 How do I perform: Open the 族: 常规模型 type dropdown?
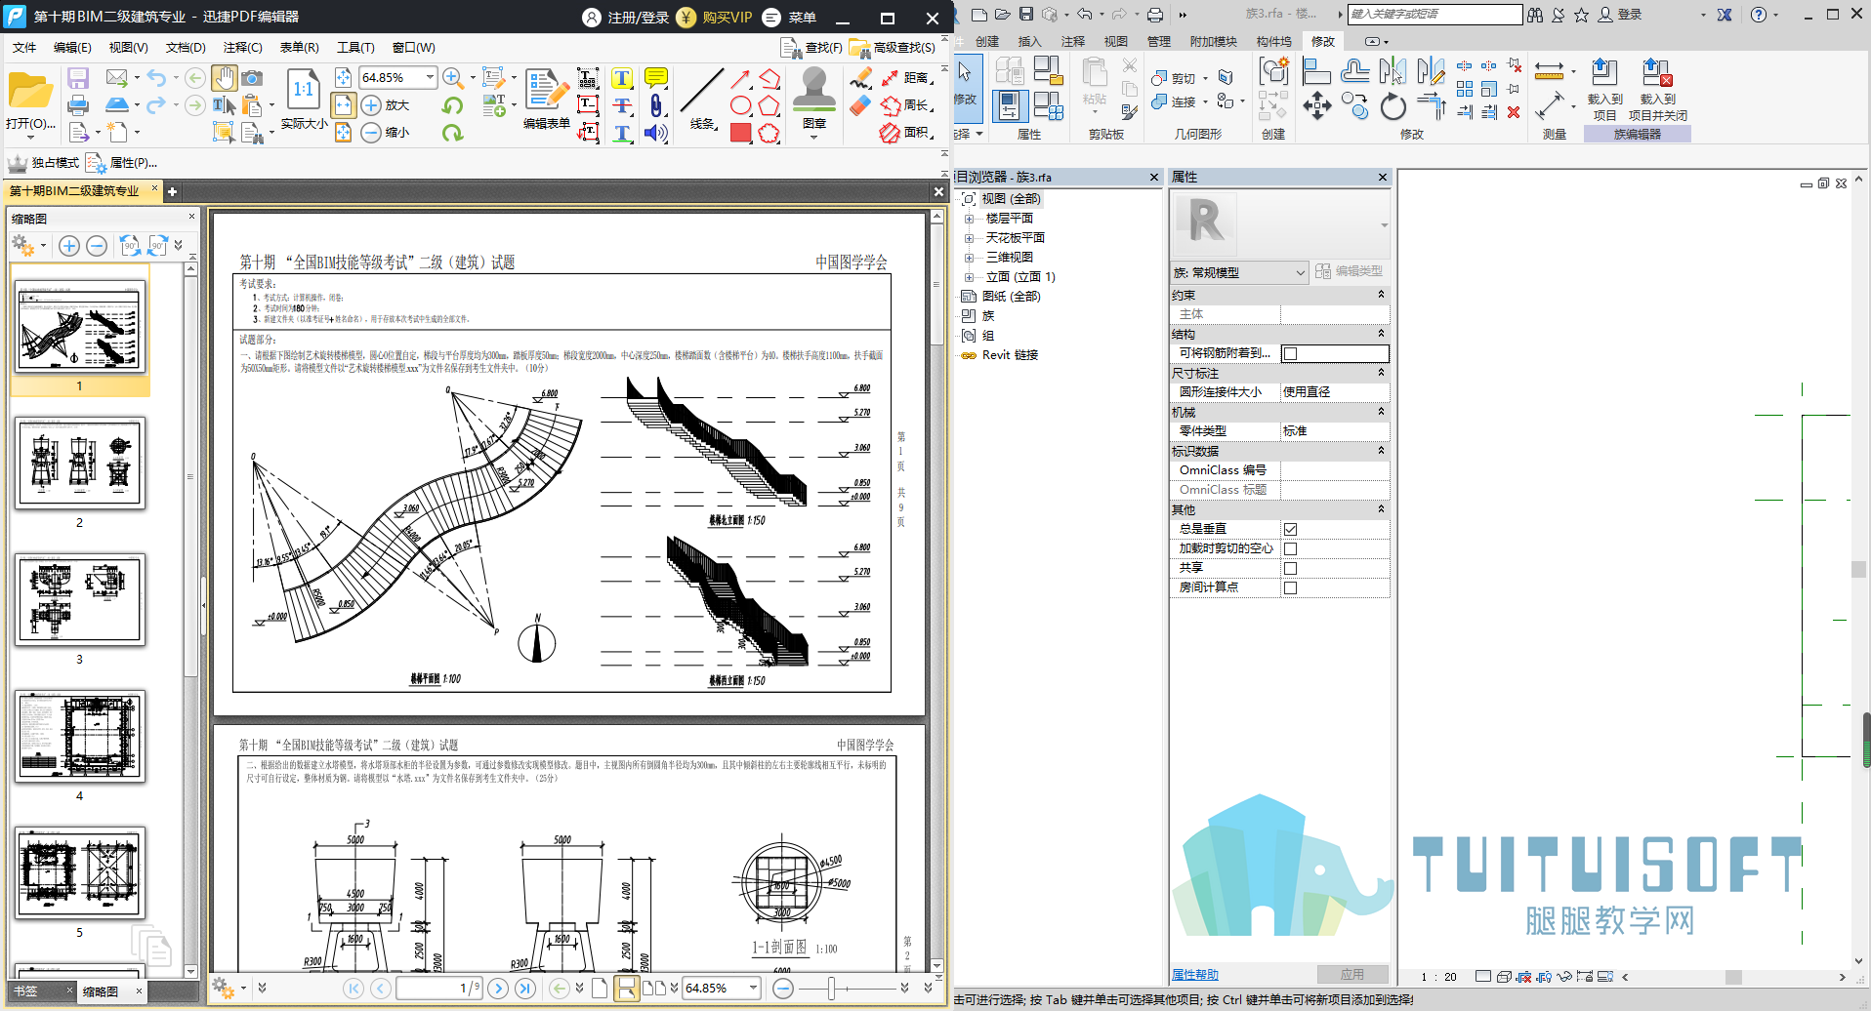coord(1239,272)
